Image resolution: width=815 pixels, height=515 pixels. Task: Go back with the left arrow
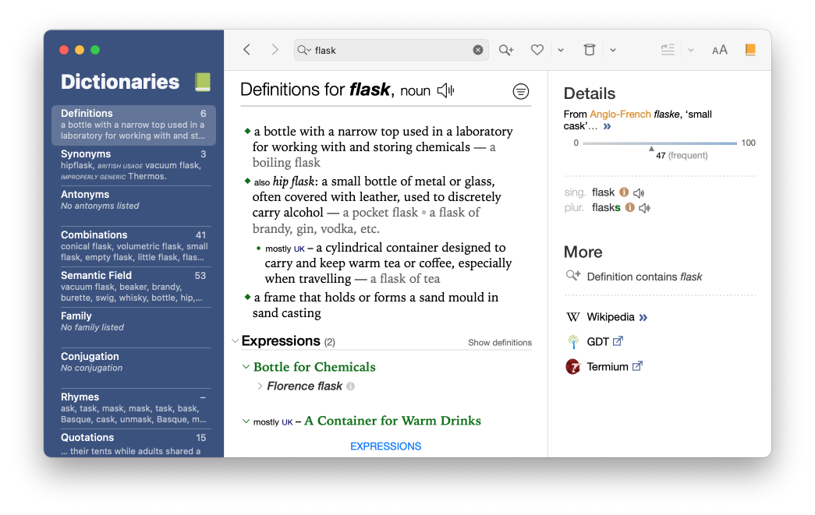(247, 50)
